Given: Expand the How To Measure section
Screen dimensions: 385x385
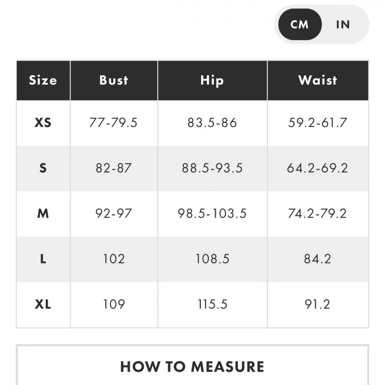Looking at the screenshot, I should click(192, 366).
